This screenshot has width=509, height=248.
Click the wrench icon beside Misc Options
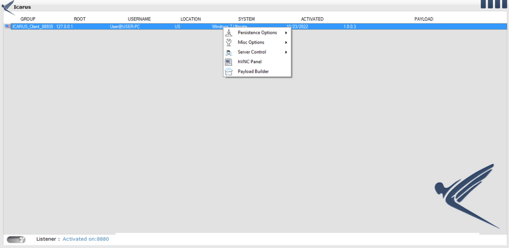coord(229,42)
